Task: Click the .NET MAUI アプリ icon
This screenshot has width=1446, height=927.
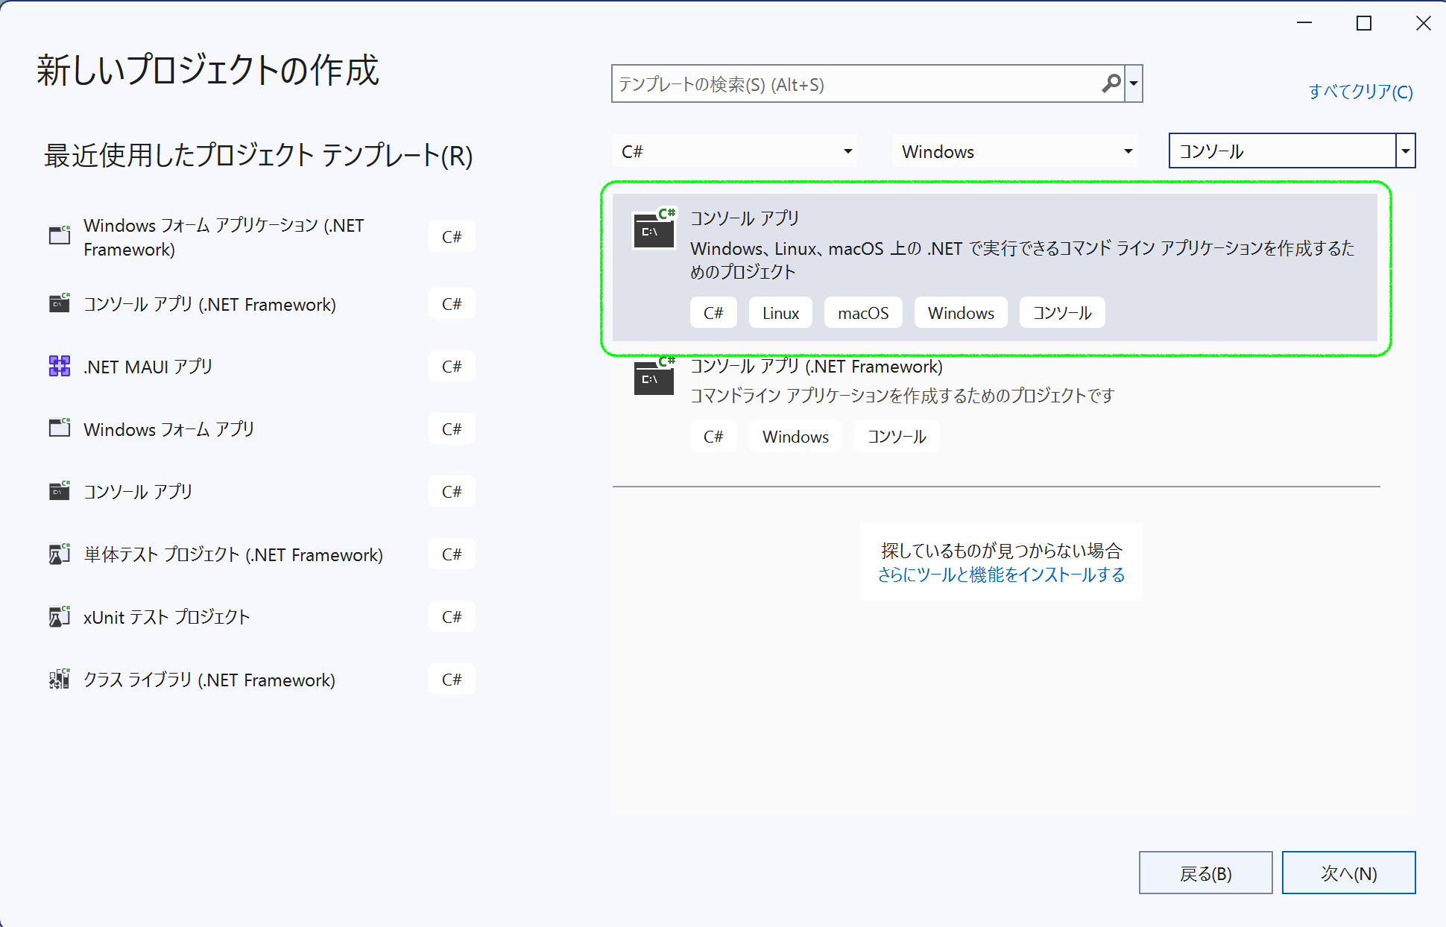Action: [x=60, y=366]
